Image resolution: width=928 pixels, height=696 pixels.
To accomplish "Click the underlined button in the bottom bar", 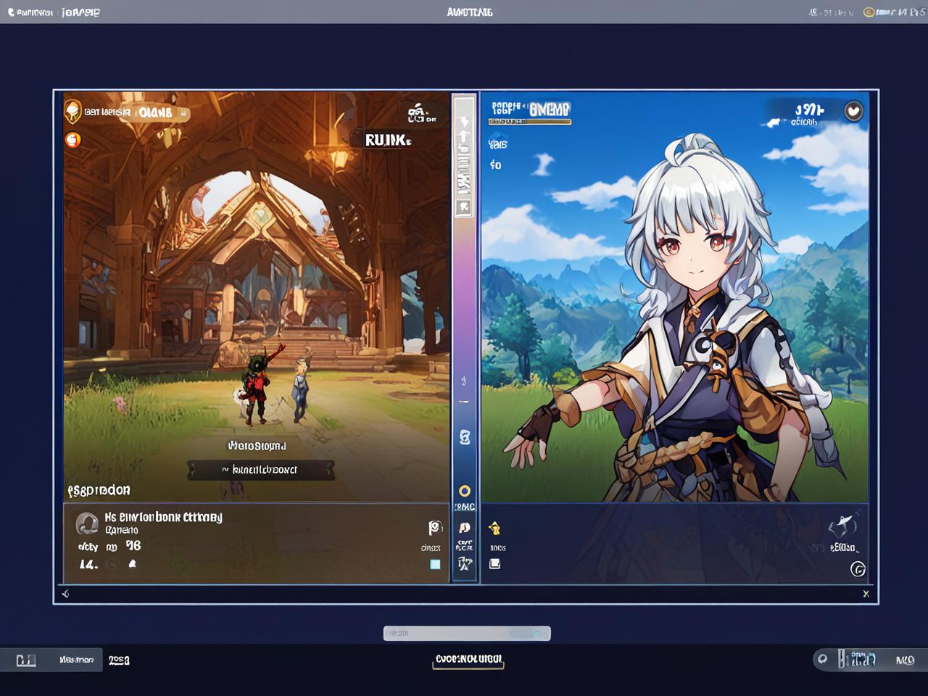I will click(468, 660).
